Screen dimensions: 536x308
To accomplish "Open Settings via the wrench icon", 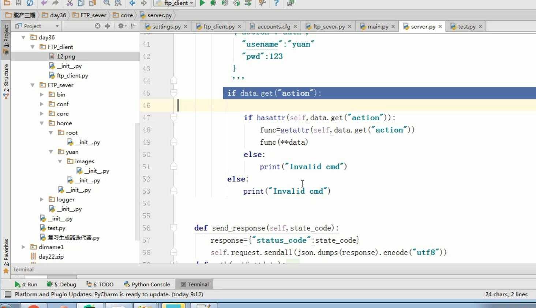I will click(262, 3).
